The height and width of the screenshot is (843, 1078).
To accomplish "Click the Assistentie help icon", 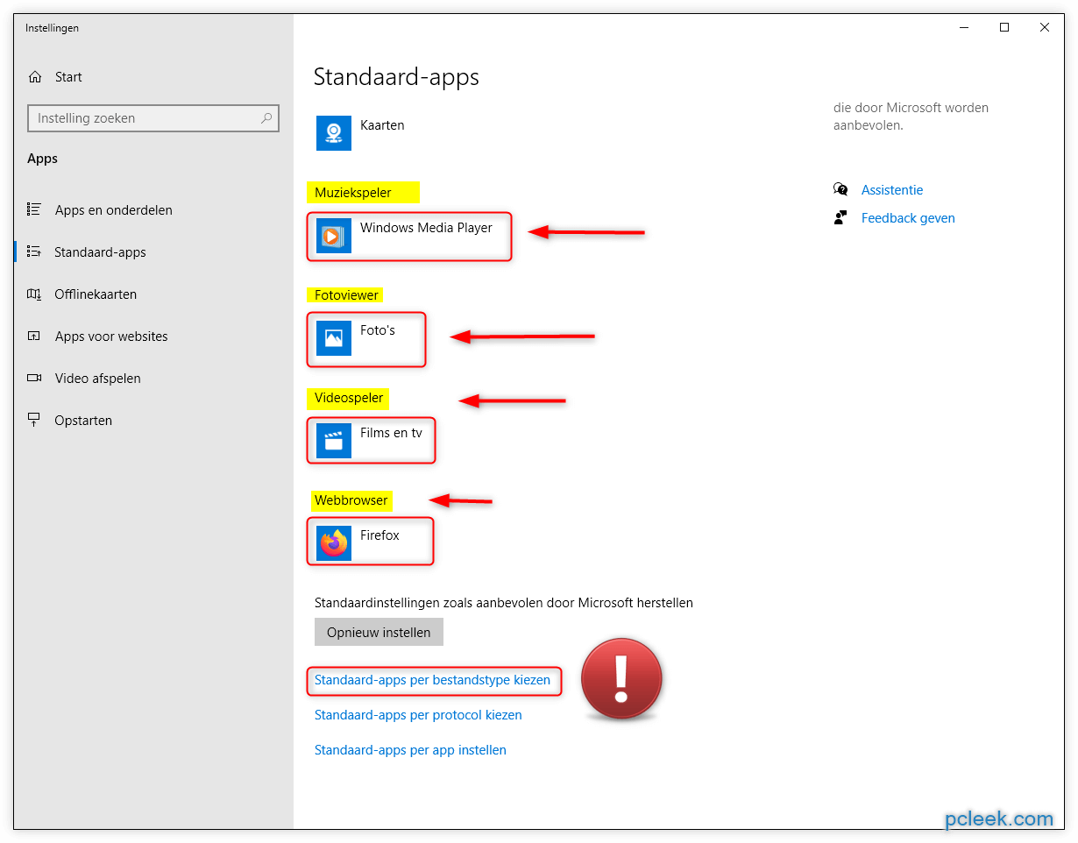I will click(x=840, y=190).
